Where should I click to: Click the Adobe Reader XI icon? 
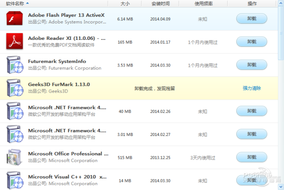(15, 41)
